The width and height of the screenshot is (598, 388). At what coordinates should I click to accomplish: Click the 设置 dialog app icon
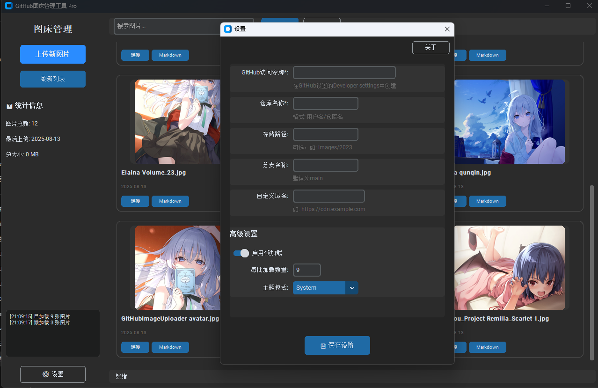coord(228,29)
